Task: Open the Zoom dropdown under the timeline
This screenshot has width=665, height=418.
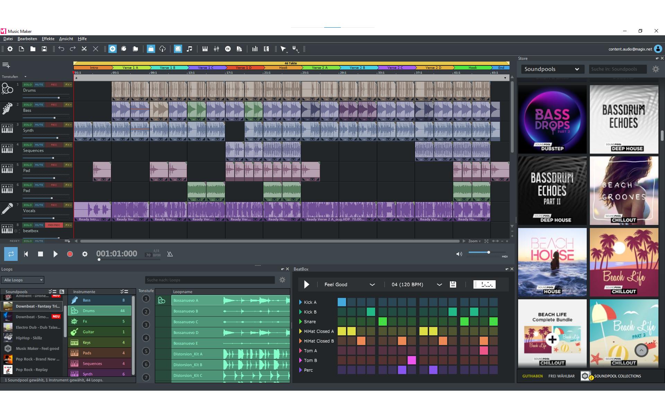Action: click(x=475, y=241)
